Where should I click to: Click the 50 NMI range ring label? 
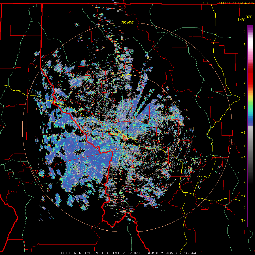pyautogui.click(x=127, y=75)
